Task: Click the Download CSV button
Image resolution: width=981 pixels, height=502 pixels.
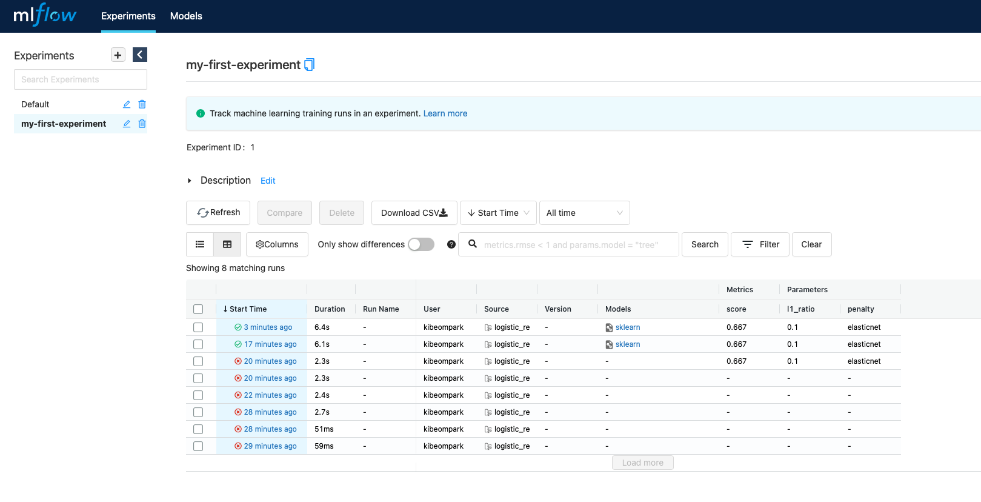Action: [414, 213]
